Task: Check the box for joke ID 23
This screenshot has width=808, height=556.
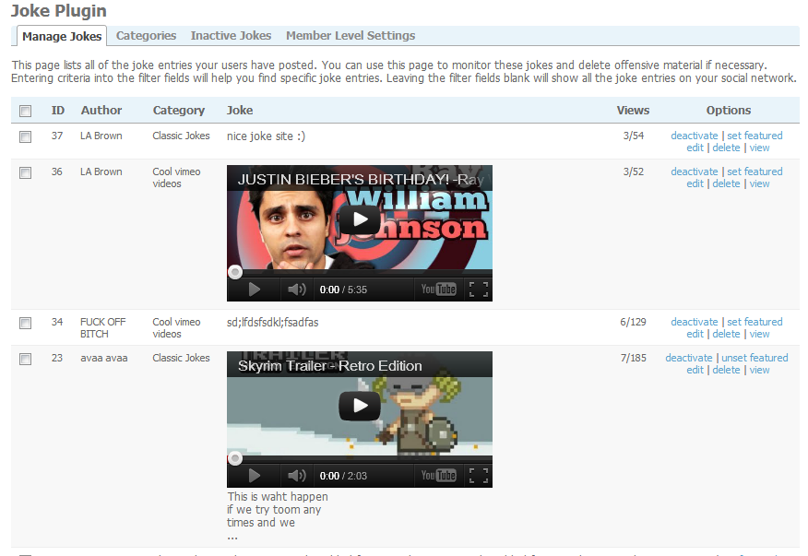Action: [25, 360]
